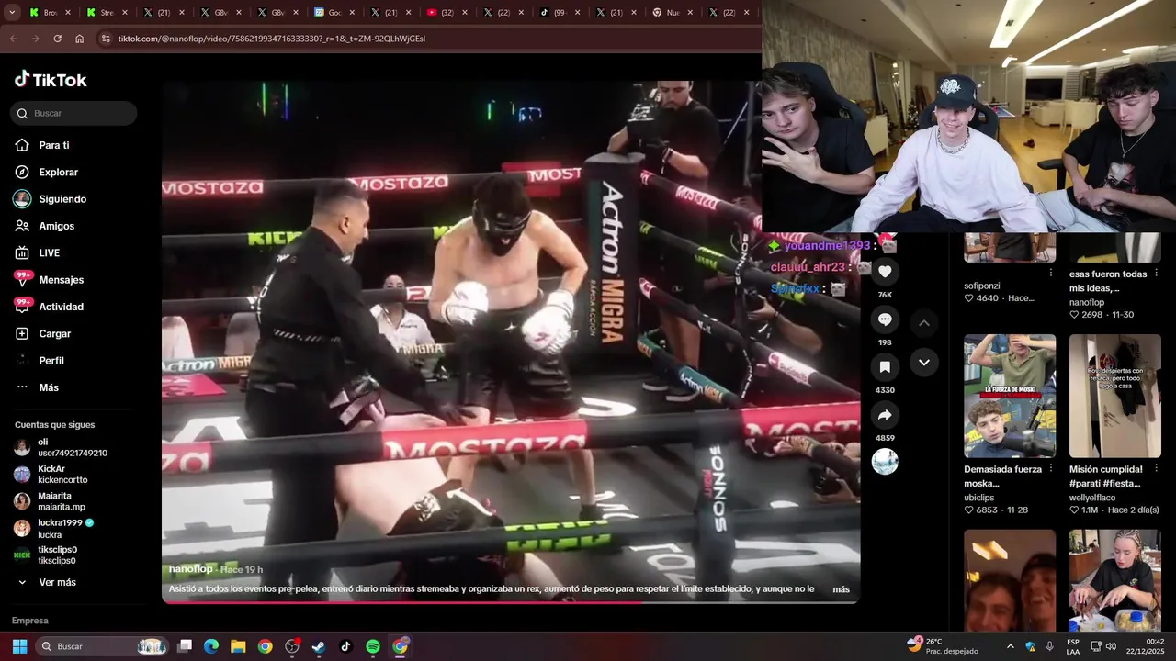Open options for Demasiada fuerza video

tap(1051, 469)
